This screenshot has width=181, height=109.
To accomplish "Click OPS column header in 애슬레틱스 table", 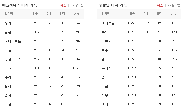I will pos(76,14).
